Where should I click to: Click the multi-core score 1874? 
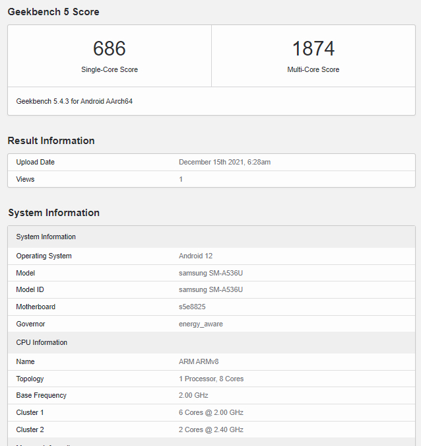313,48
